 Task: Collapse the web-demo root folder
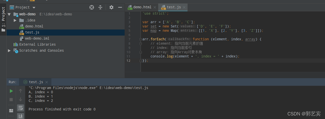click(9, 14)
